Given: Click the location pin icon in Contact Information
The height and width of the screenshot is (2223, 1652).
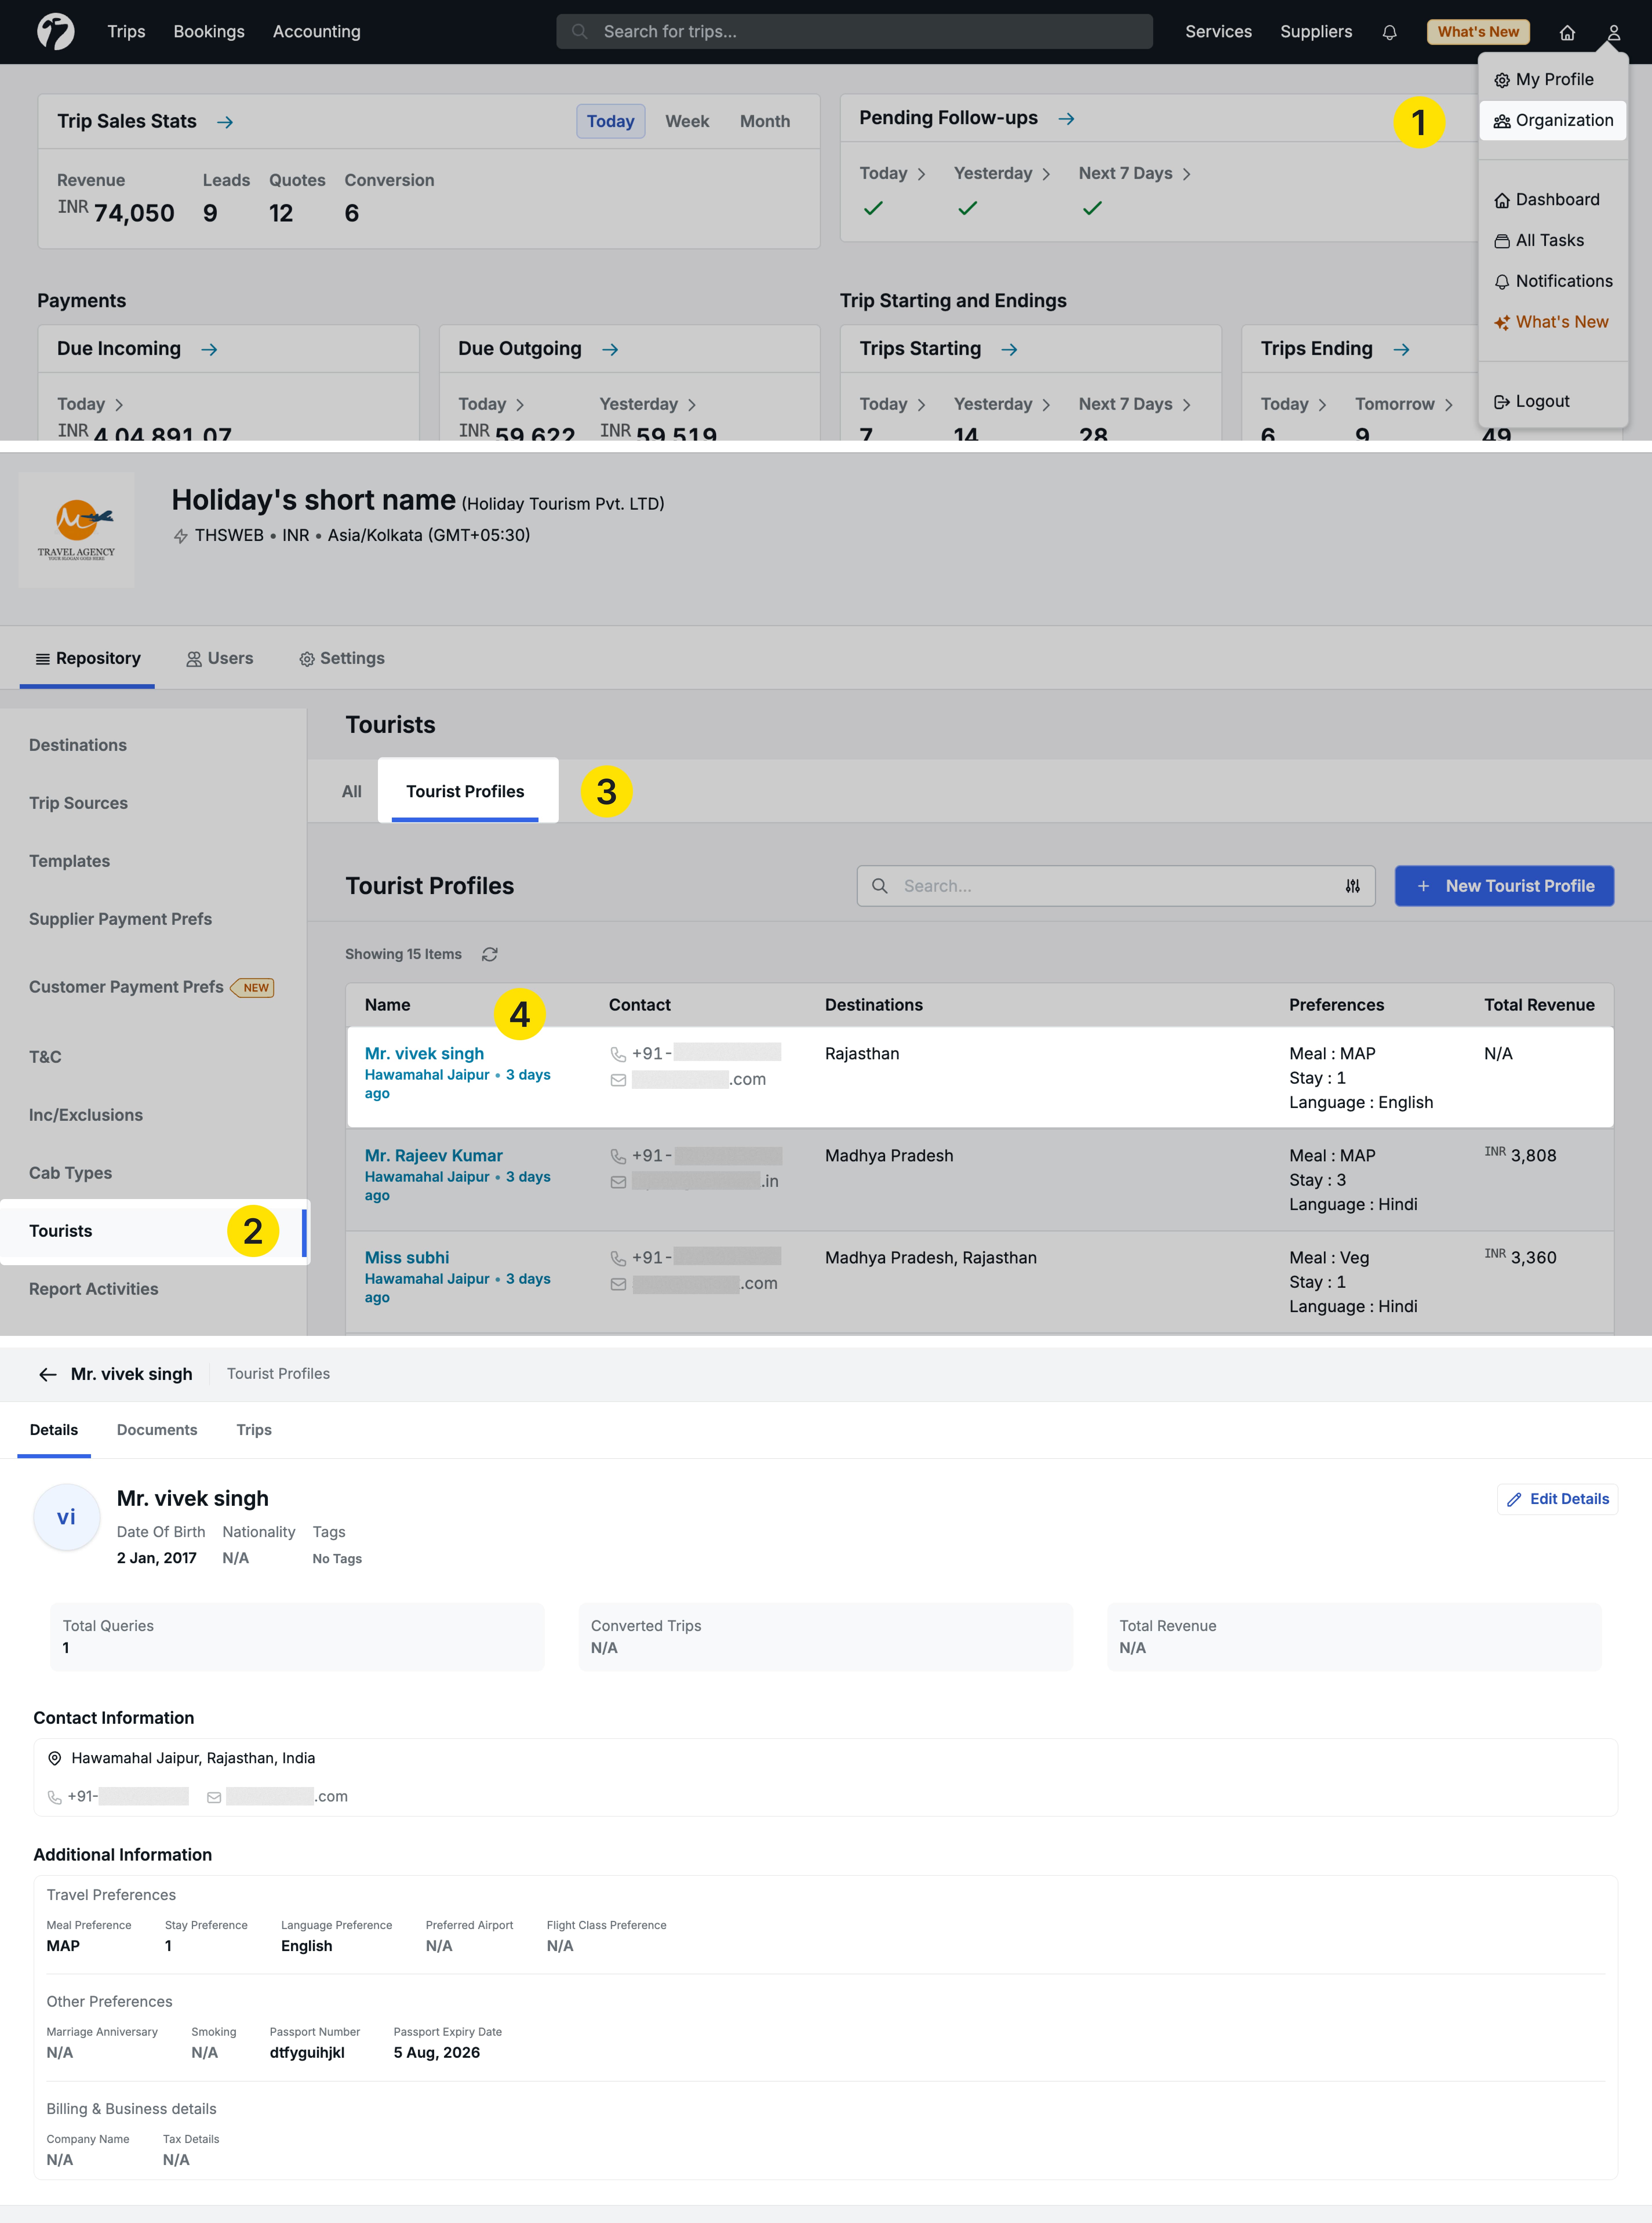Looking at the screenshot, I should [x=55, y=1758].
